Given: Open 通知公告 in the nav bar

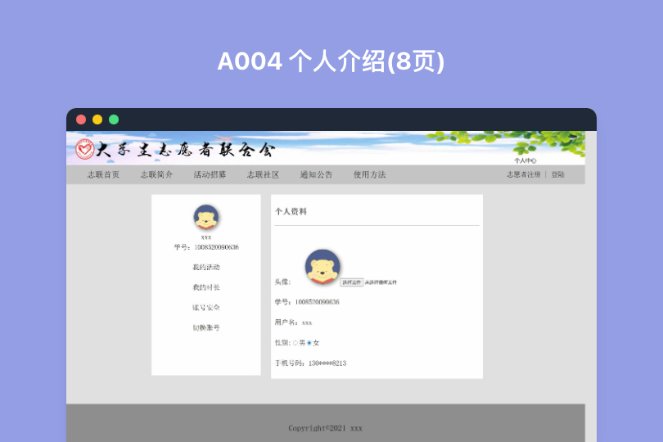Looking at the screenshot, I should 316,175.
